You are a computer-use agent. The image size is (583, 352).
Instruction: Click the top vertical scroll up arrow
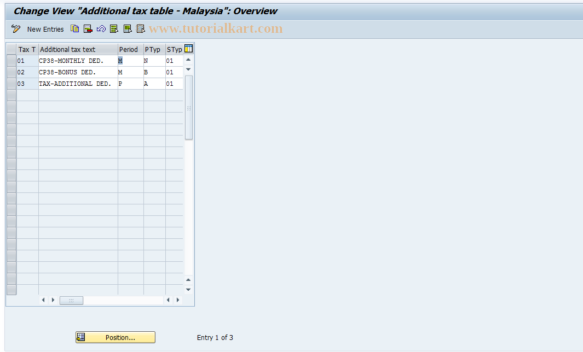tap(188, 60)
